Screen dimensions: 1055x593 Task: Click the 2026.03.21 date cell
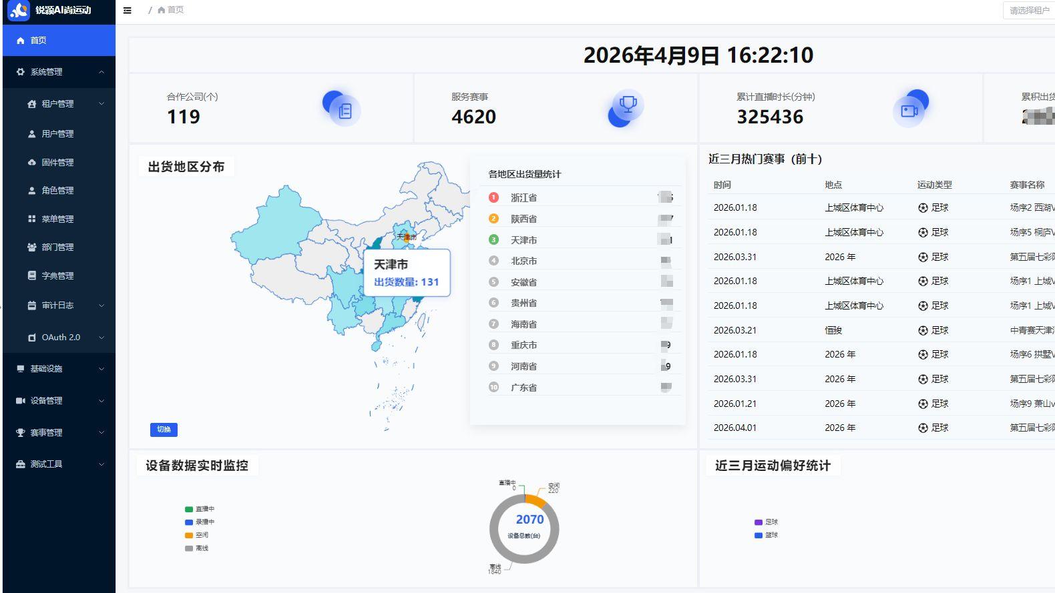[x=735, y=330]
